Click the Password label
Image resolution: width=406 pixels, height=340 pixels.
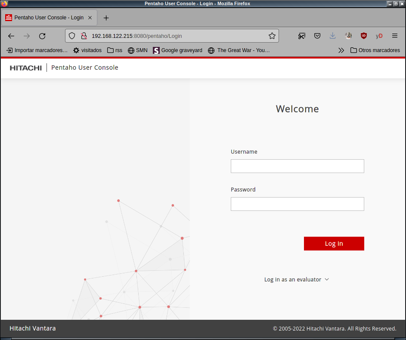click(243, 189)
